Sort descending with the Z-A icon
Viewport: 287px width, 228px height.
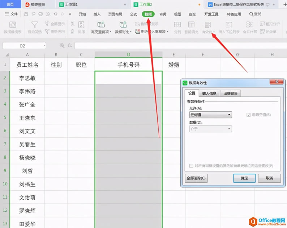click(73, 32)
